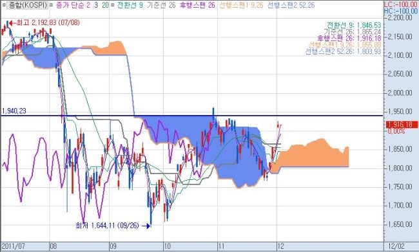Click the 최고 2,192.83 high marker arrow
Viewport: 419px width, 252px height.
tap(12, 22)
